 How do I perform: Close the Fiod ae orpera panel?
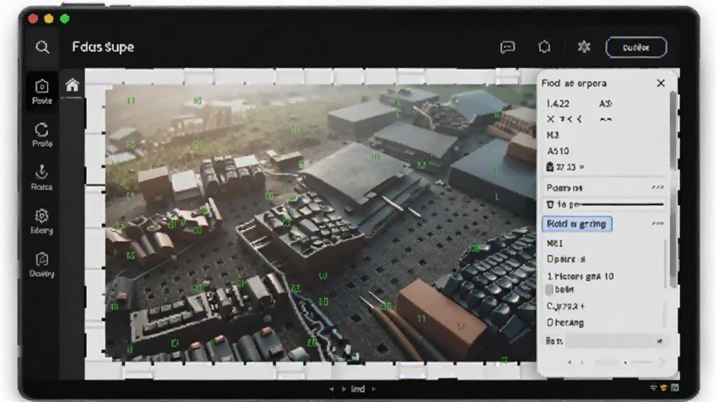click(661, 83)
